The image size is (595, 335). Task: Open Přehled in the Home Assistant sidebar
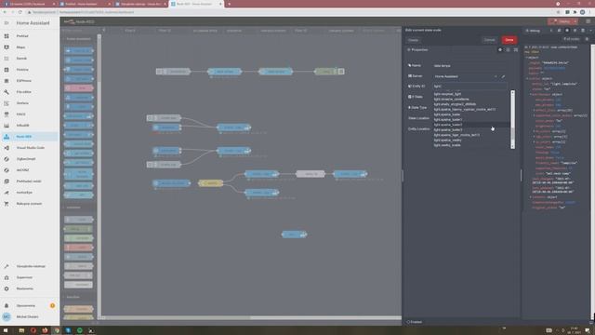point(29,36)
